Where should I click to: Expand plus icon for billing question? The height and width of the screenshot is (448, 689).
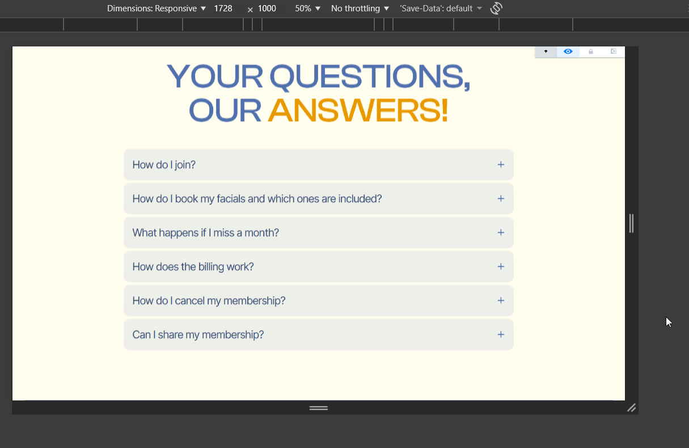pos(501,267)
